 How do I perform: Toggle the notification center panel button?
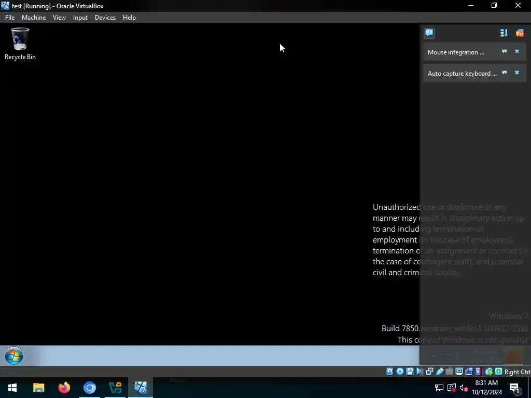coord(429,33)
